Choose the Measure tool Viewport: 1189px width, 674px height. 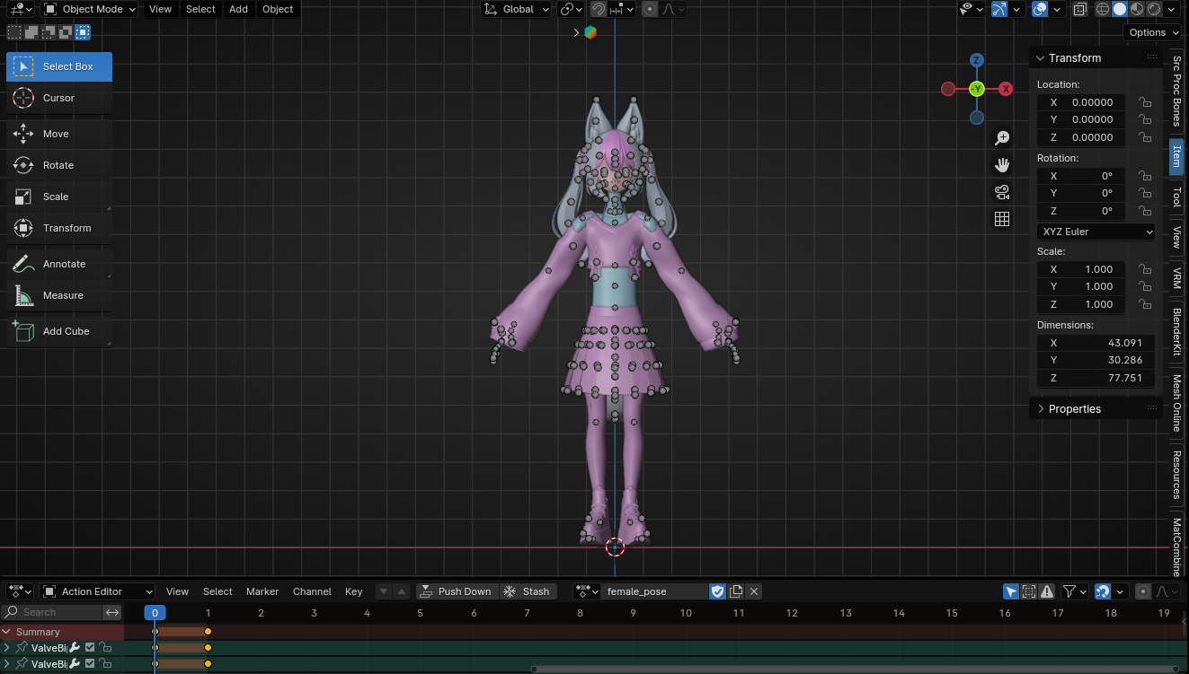coord(59,295)
